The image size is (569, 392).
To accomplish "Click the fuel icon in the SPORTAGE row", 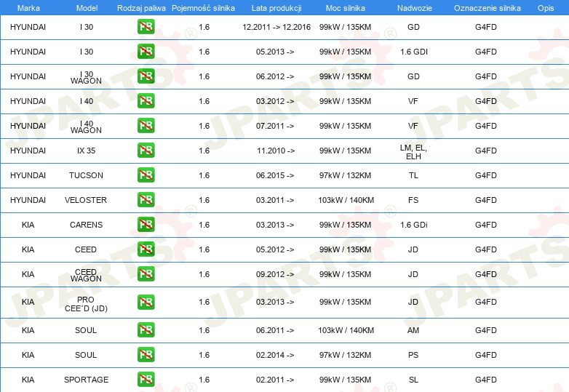I will click(x=146, y=380).
